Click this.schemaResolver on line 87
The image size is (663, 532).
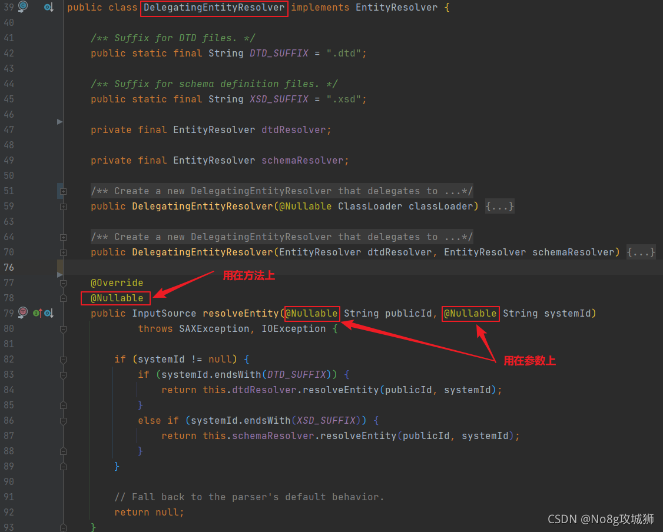(258, 436)
